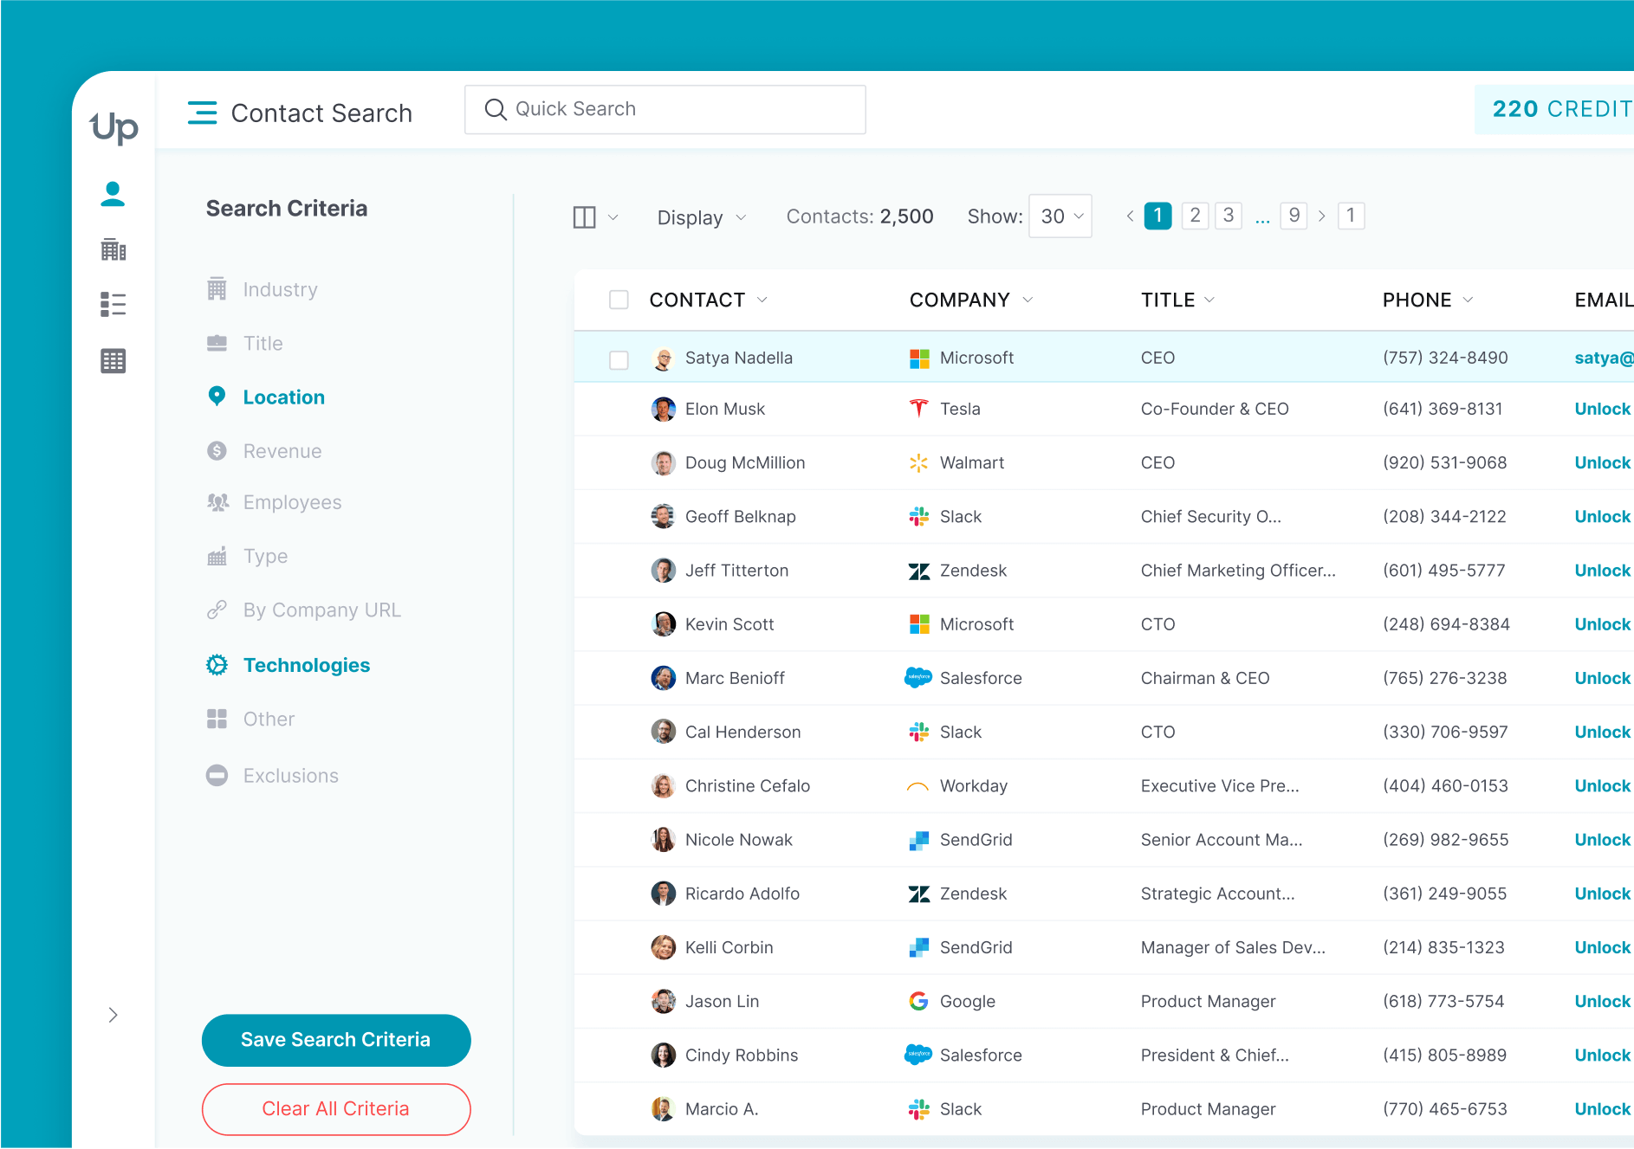The image size is (1634, 1149).
Task: Click Marcio A. contact name
Action: pos(721,1109)
